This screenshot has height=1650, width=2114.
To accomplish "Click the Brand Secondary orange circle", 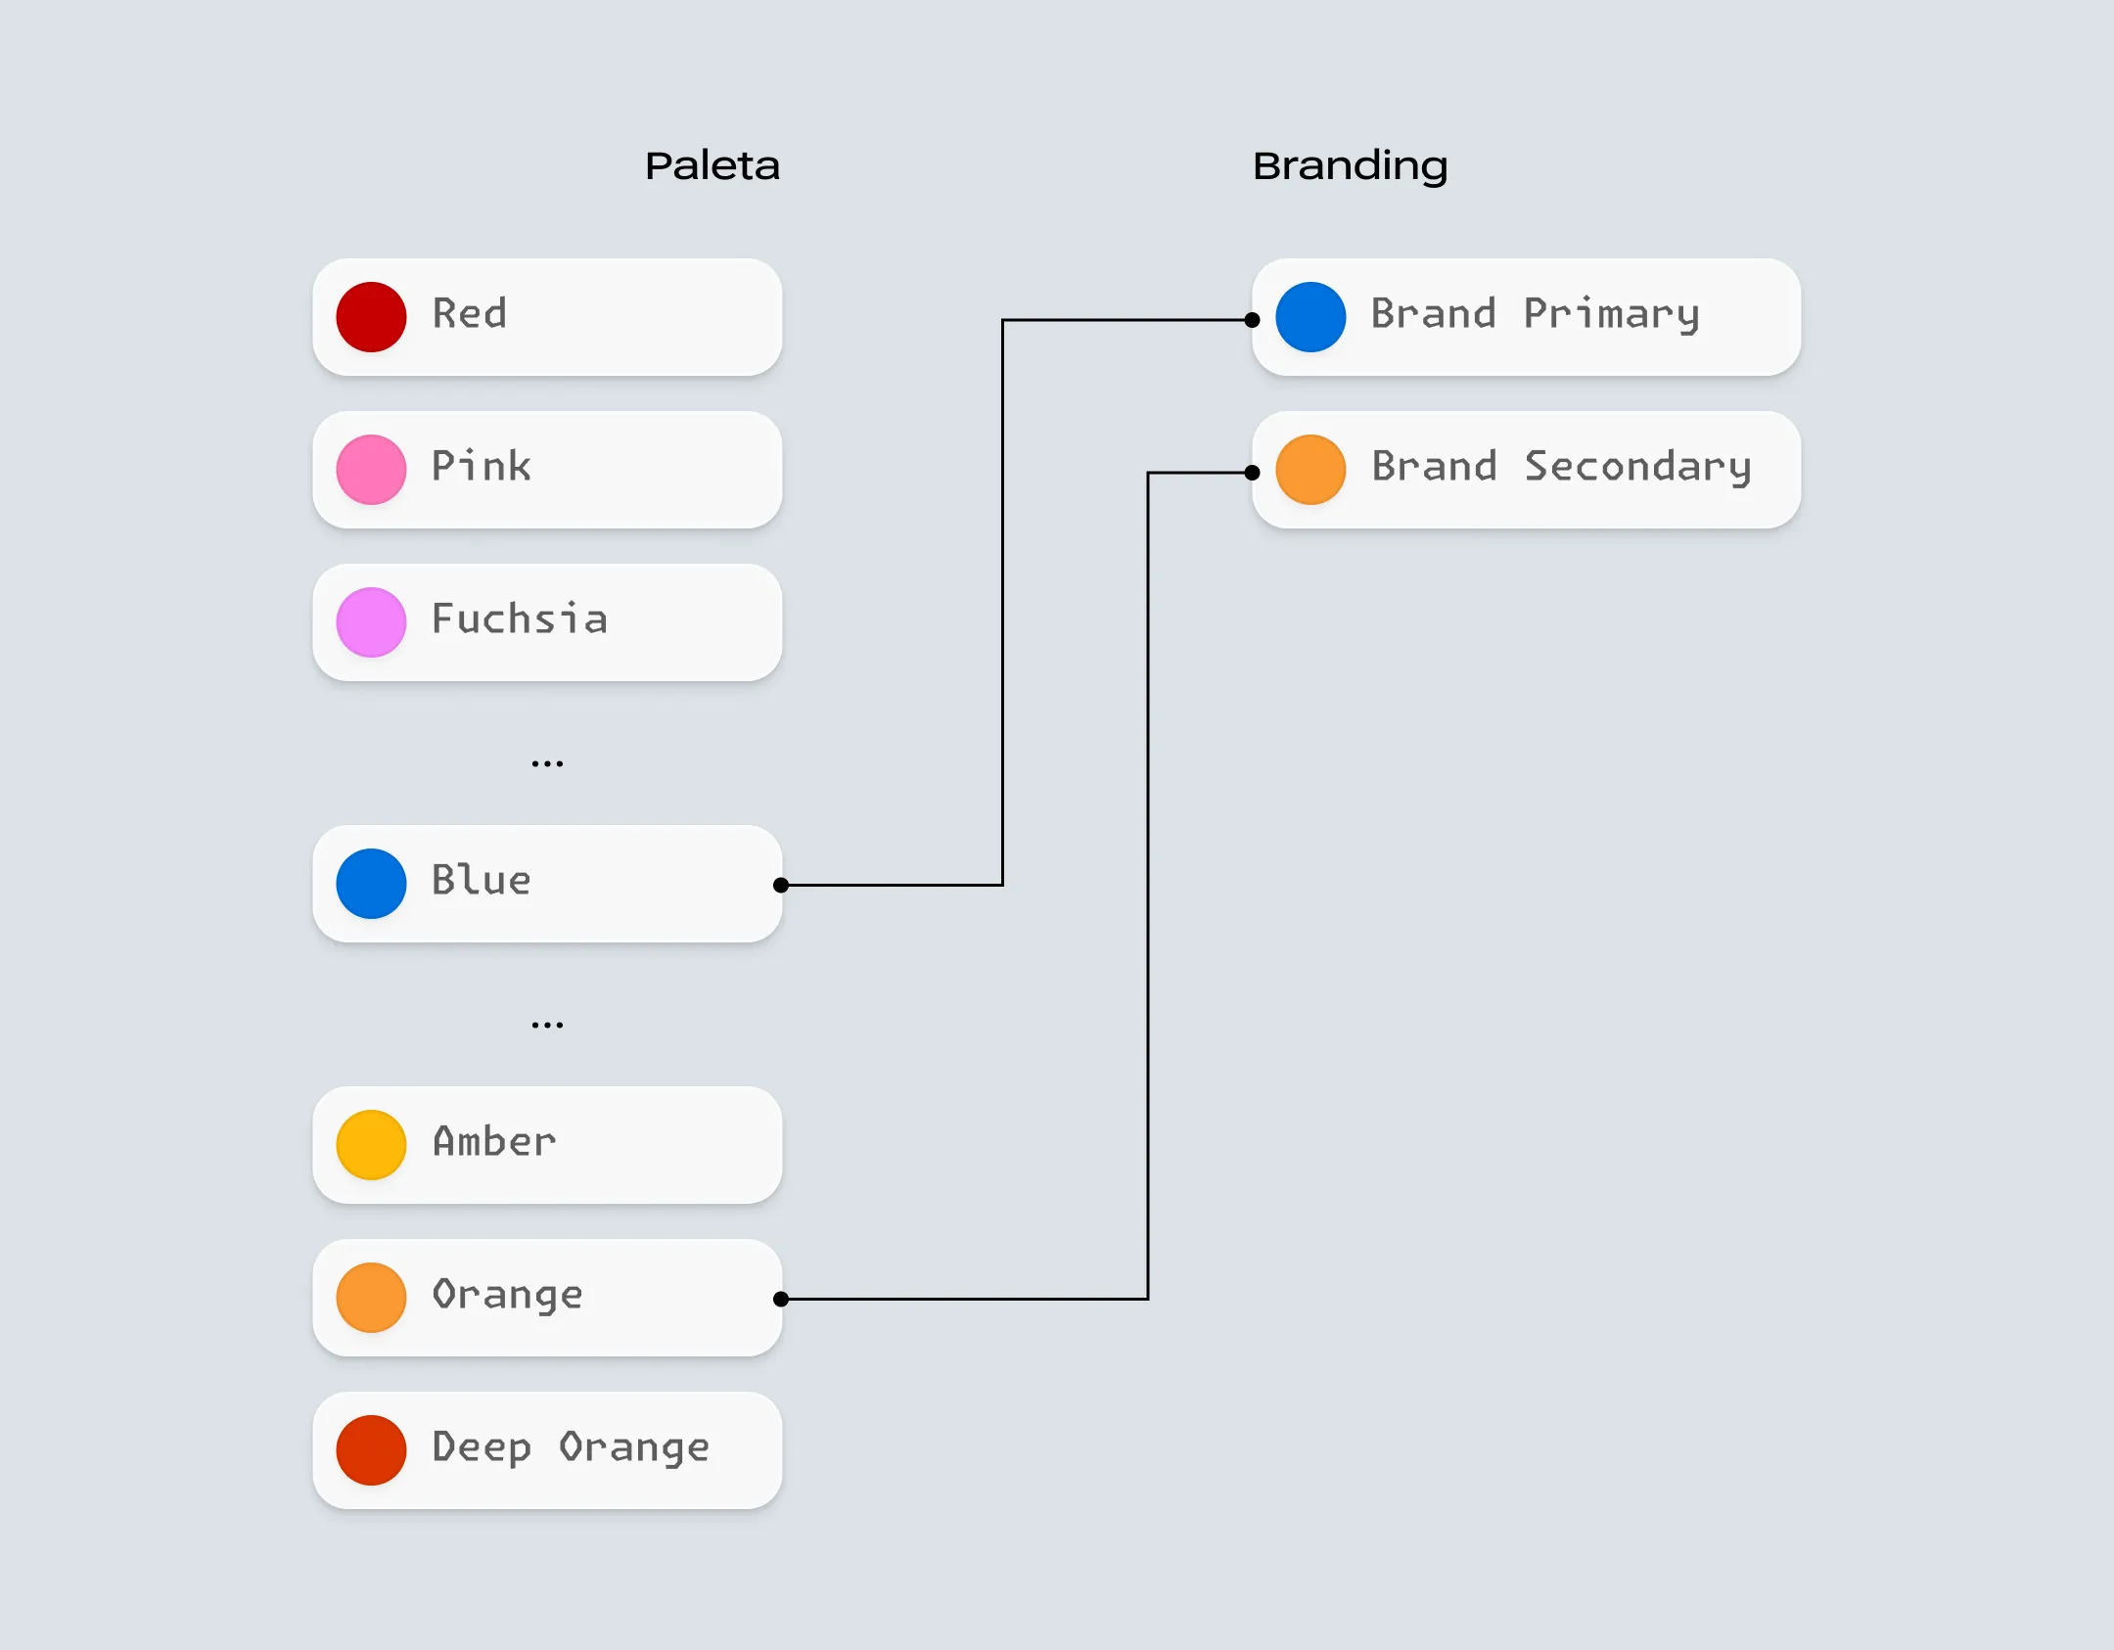I will tap(1310, 470).
